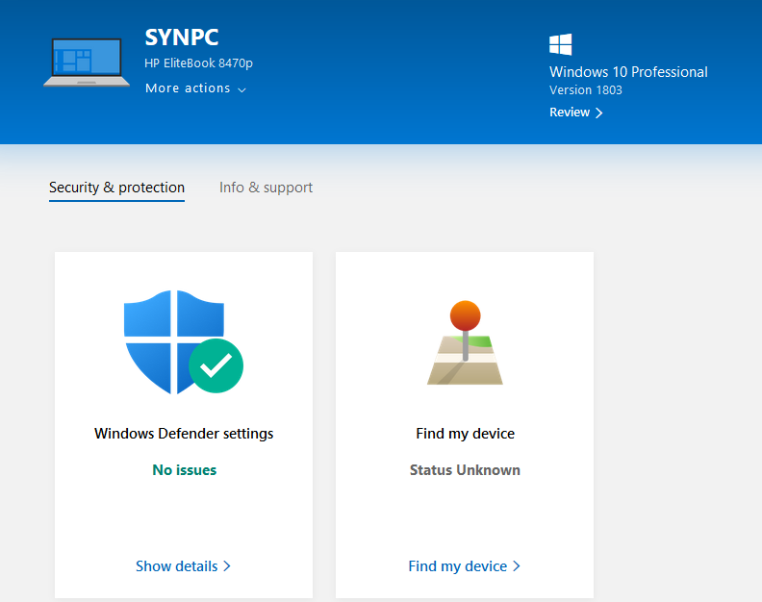The width and height of the screenshot is (762, 602).
Task: Switch to Security & protection tab
Action: 116,188
